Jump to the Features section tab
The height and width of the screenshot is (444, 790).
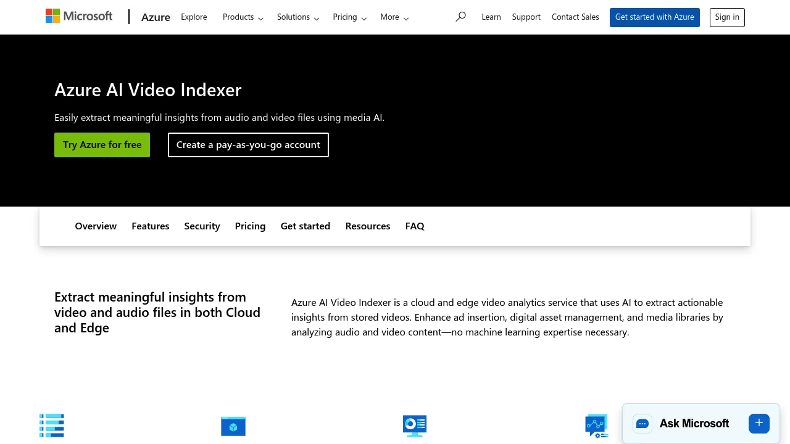(x=151, y=226)
